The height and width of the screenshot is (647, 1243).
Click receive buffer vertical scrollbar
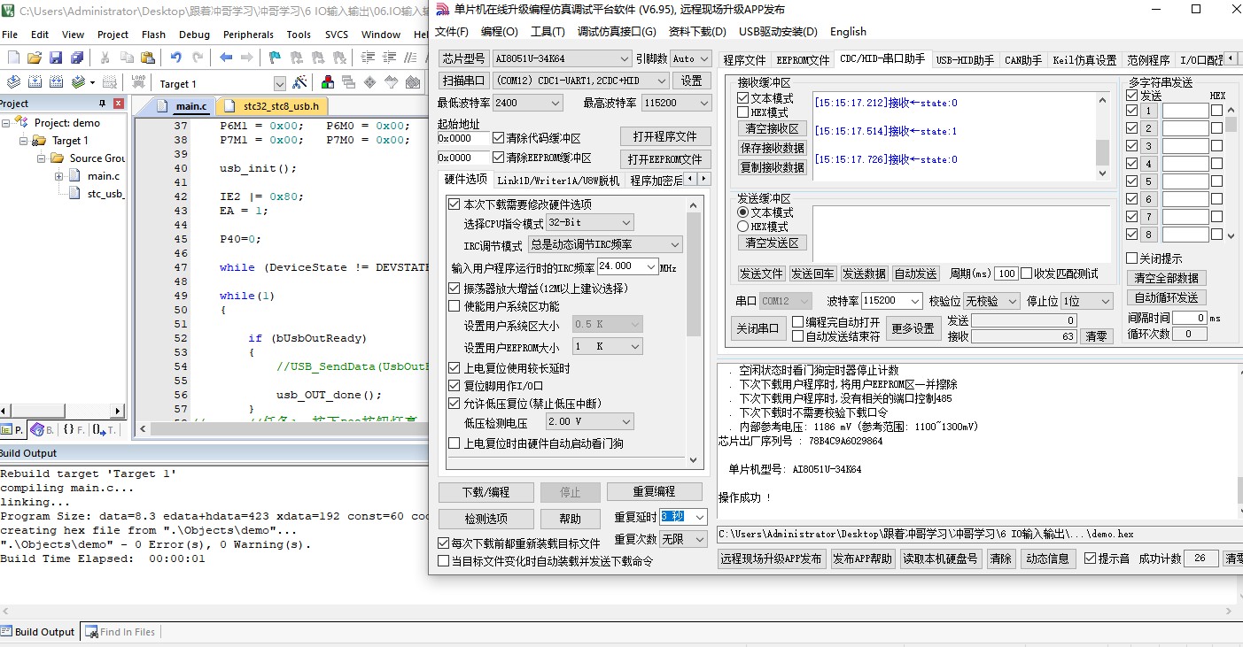1102,135
